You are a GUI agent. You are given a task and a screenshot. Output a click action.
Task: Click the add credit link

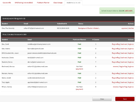(x=129, y=11)
